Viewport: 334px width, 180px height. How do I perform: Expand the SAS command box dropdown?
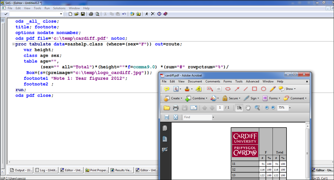[x=61, y=14]
